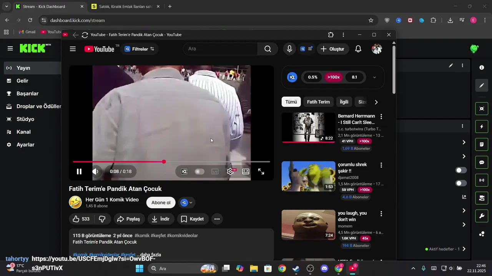Open Windows Start button
Image resolution: width=492 pixels, height=276 pixels.
[x=139, y=268]
